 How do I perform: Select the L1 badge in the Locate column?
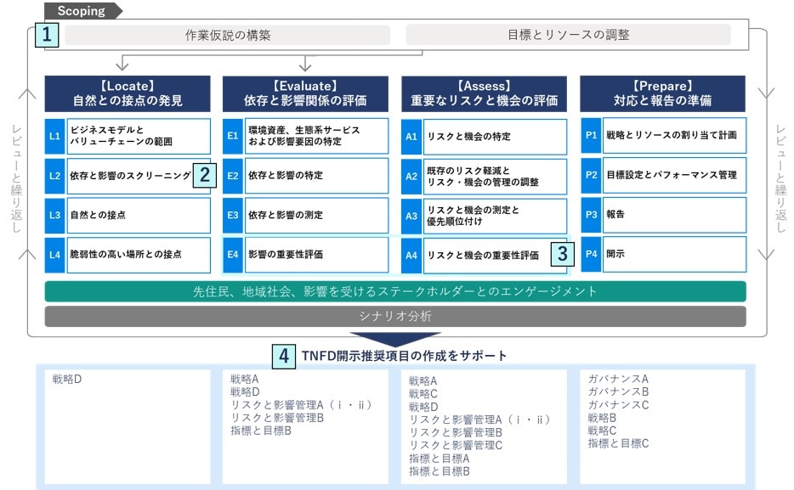click(55, 136)
